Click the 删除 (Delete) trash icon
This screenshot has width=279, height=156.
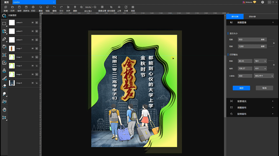click(x=75, y=7)
